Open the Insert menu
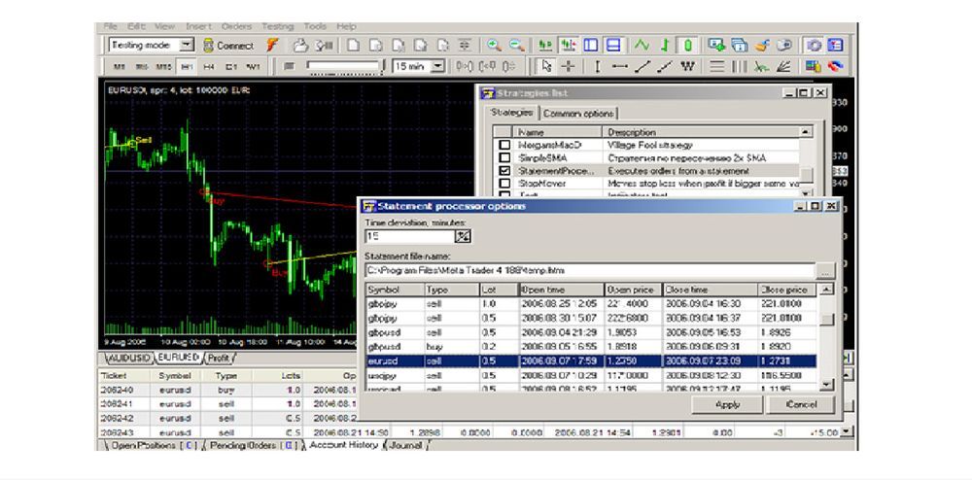Screen dimensions: 972x480 [198, 26]
